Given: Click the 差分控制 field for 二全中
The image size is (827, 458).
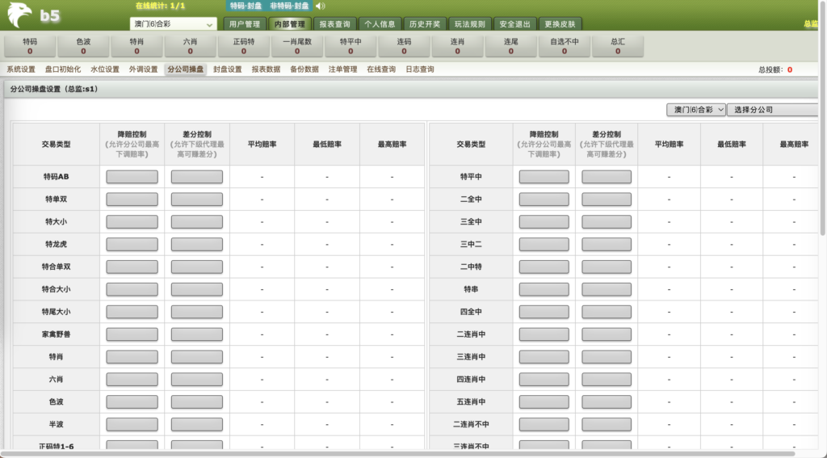Looking at the screenshot, I should click(607, 200).
